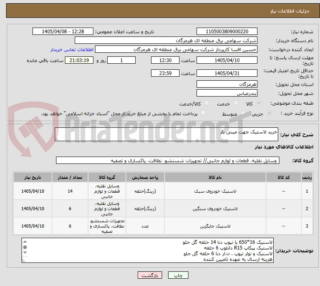Click the scroll thumb in buyer notes
This screenshot has height=286, width=320.
pos(25,247)
